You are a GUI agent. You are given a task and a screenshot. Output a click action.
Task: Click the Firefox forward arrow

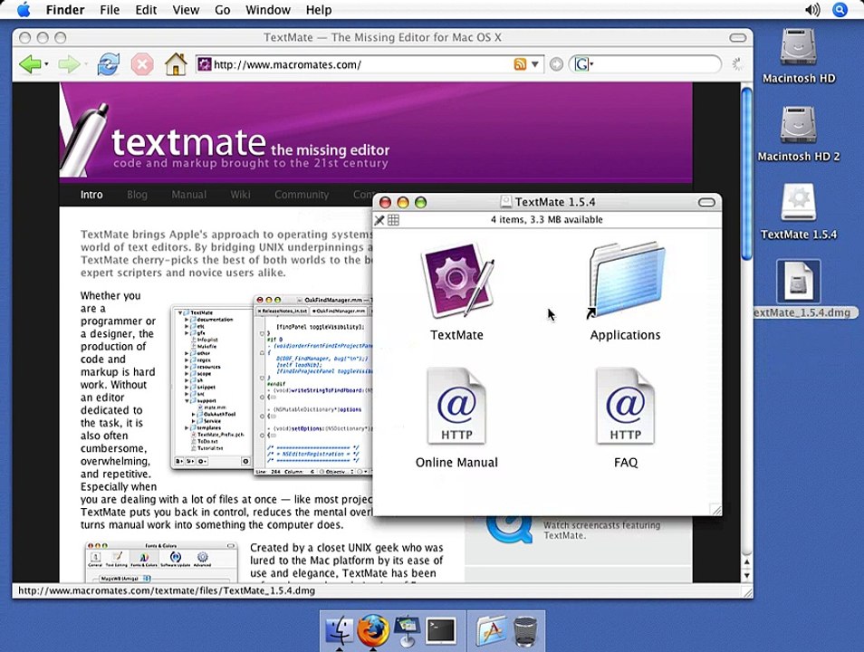(x=69, y=64)
